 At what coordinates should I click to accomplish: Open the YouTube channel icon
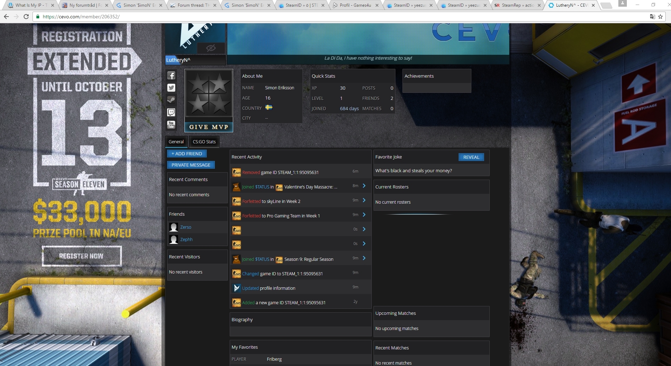pyautogui.click(x=171, y=125)
